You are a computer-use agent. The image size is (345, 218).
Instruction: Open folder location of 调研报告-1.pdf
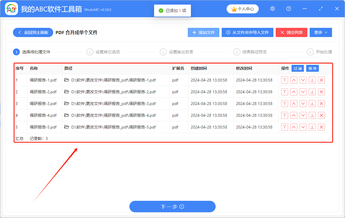coord(67,80)
